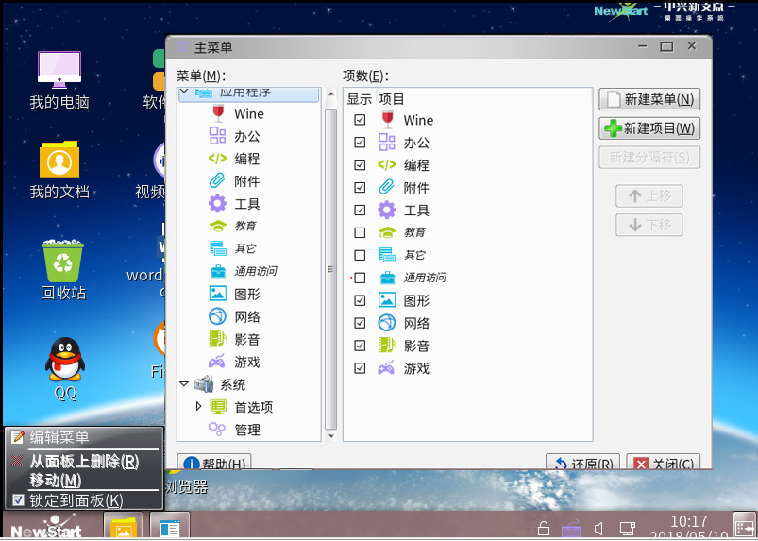Select 办公 icon in left menu tree
758x541 pixels.
[x=217, y=136]
